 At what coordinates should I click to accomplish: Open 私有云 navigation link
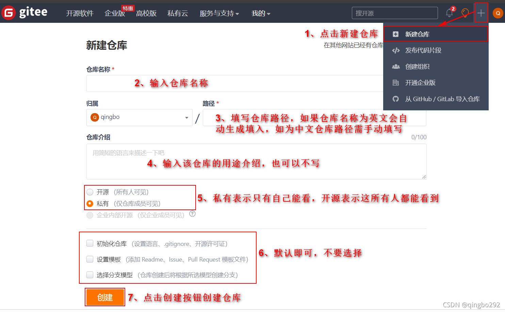coord(178,13)
